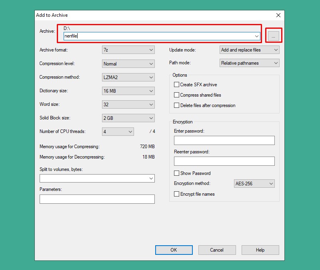The image size is (320, 270).
Task: Open Compression method LZMA2 dropdown
Action: point(128,77)
